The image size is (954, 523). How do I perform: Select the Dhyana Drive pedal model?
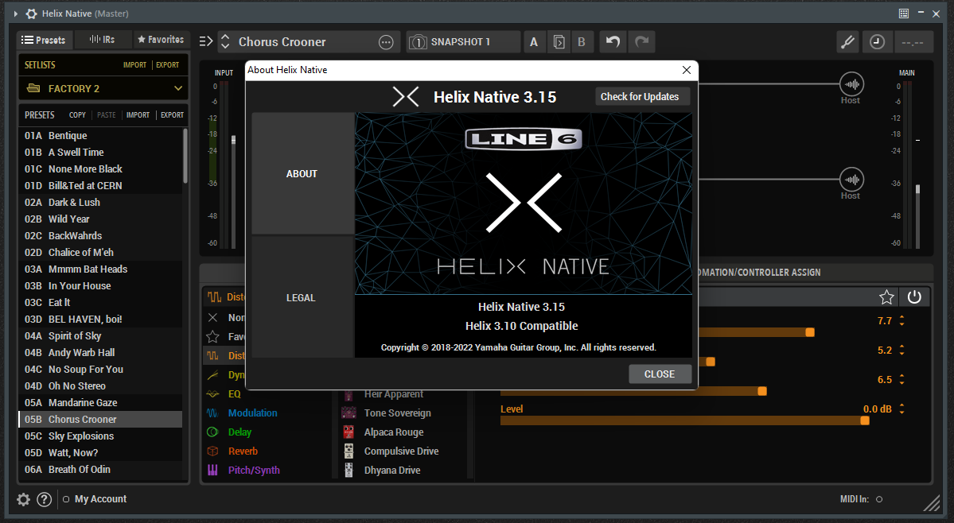391,471
